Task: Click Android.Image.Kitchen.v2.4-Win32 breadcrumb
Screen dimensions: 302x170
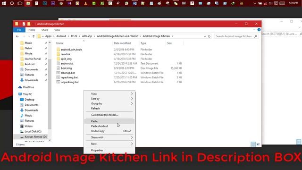Action: 117,36
